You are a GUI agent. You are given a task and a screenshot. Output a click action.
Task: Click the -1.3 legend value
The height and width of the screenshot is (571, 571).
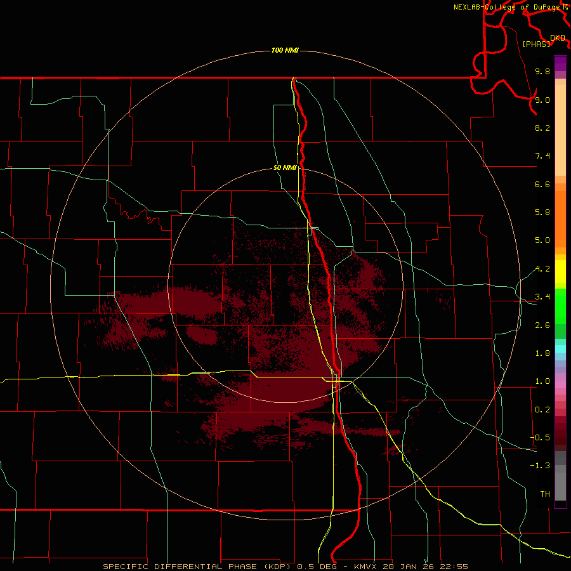[540, 466]
